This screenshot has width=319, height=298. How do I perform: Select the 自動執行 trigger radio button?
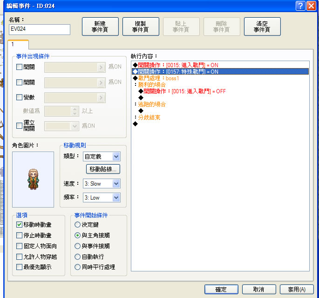coord(77,256)
